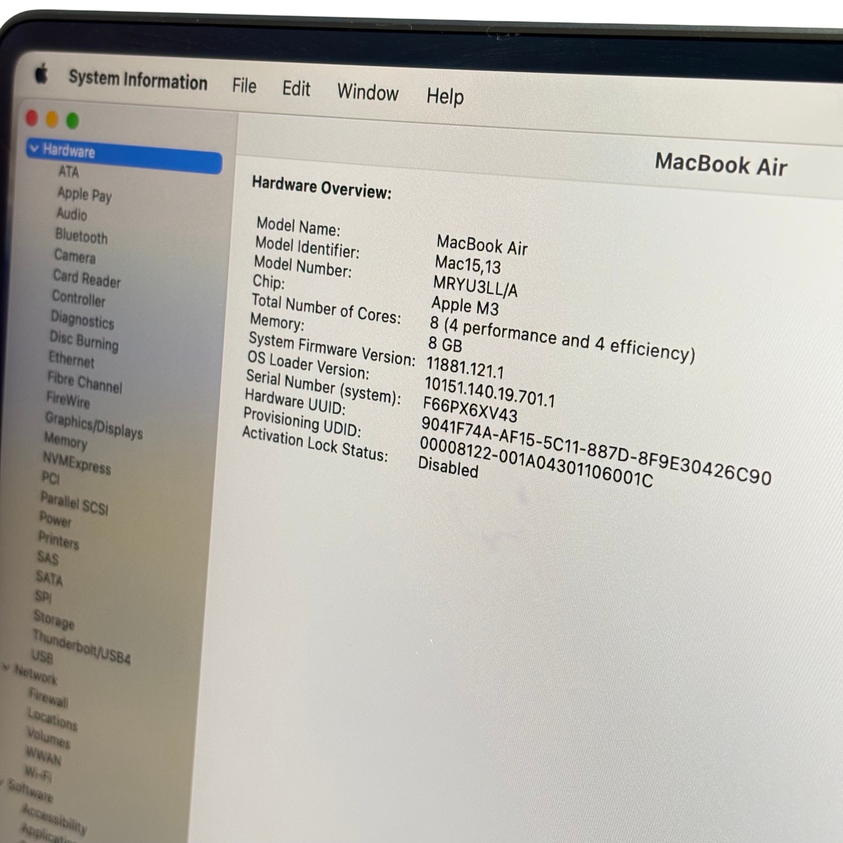Select Storage in the sidebar
Image resolution: width=843 pixels, height=843 pixels.
(54, 619)
